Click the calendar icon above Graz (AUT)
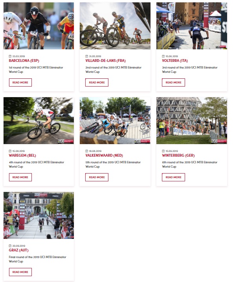 10,246
